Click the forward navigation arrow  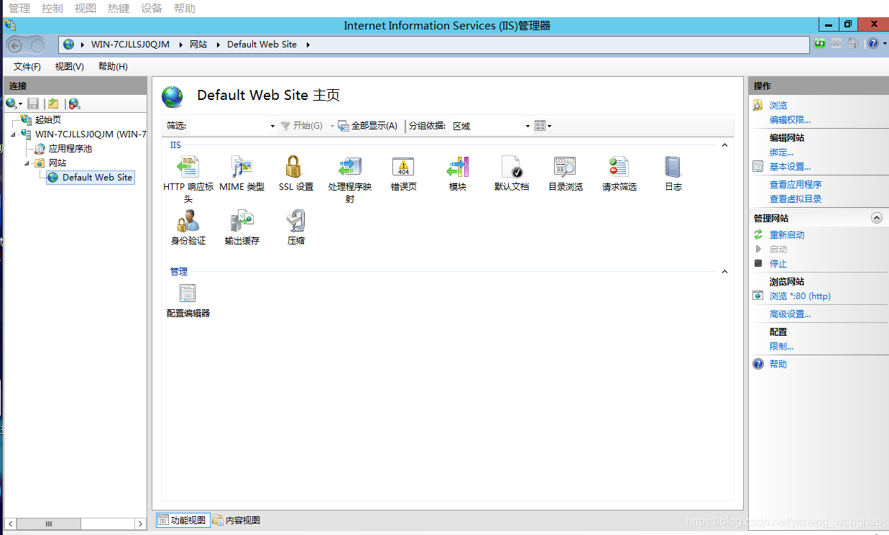click(37, 45)
